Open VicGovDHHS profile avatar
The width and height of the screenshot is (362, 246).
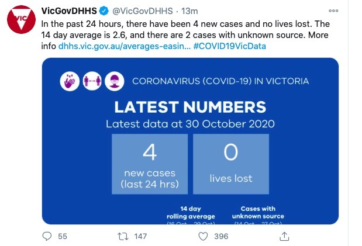(x=21, y=20)
